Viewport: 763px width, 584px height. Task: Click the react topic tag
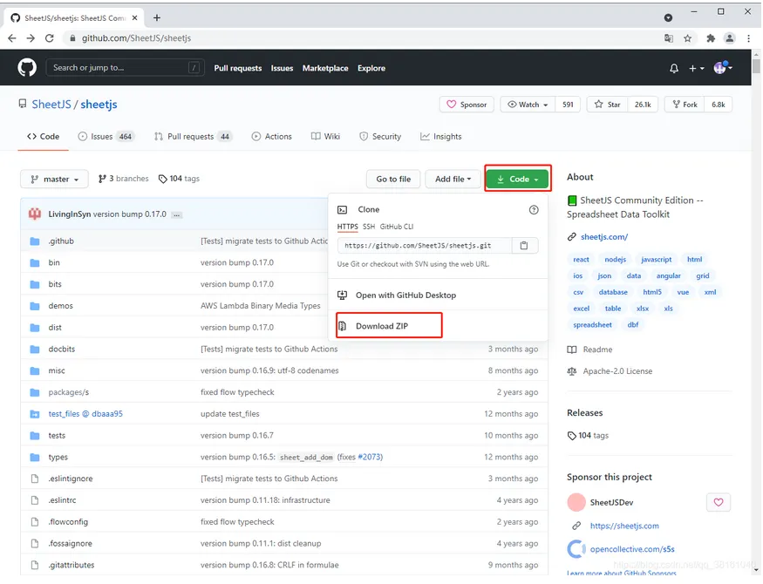(x=581, y=260)
